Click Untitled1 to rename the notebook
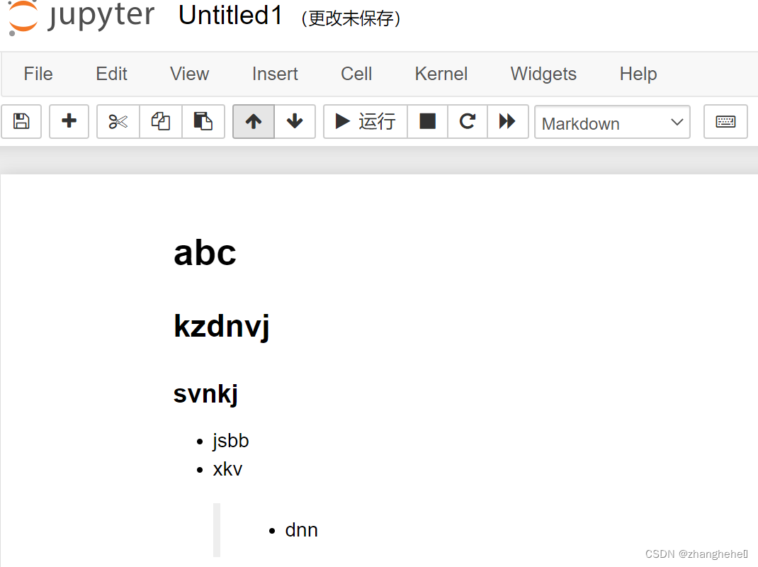Viewport: 758px width, 567px height. coord(230,16)
